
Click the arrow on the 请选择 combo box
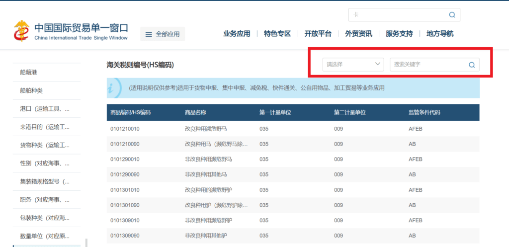(378, 64)
